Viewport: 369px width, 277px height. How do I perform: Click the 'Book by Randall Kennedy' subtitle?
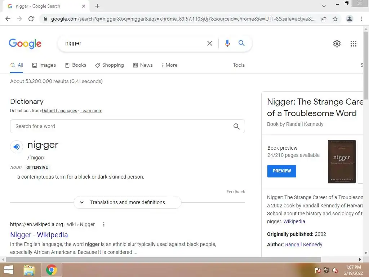295,124
